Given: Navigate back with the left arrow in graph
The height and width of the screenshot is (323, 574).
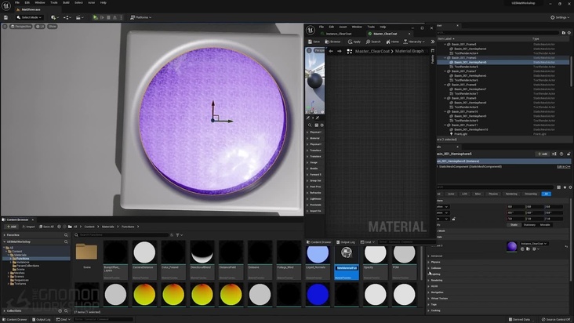Looking at the screenshot, I should click(330, 51).
